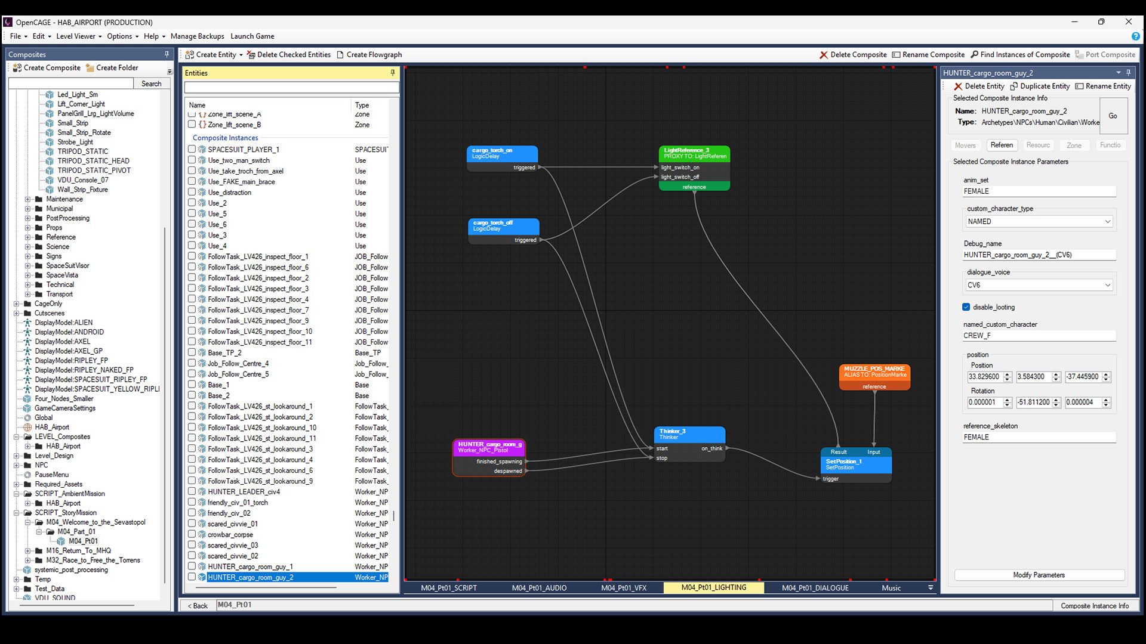This screenshot has width=1146, height=644.
Task: Expand the M16_Return_To_MHQ folder
Action: [x=27, y=551]
